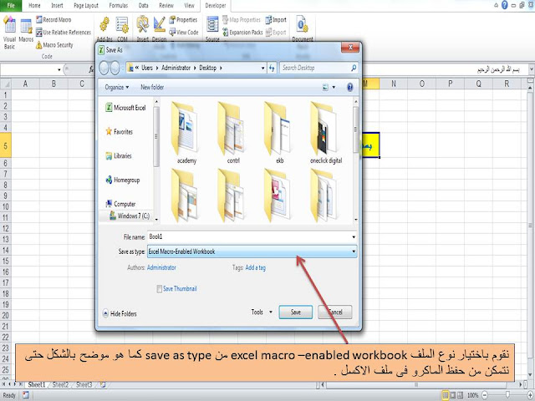
Task: Open the File tab
Action: tap(11, 6)
